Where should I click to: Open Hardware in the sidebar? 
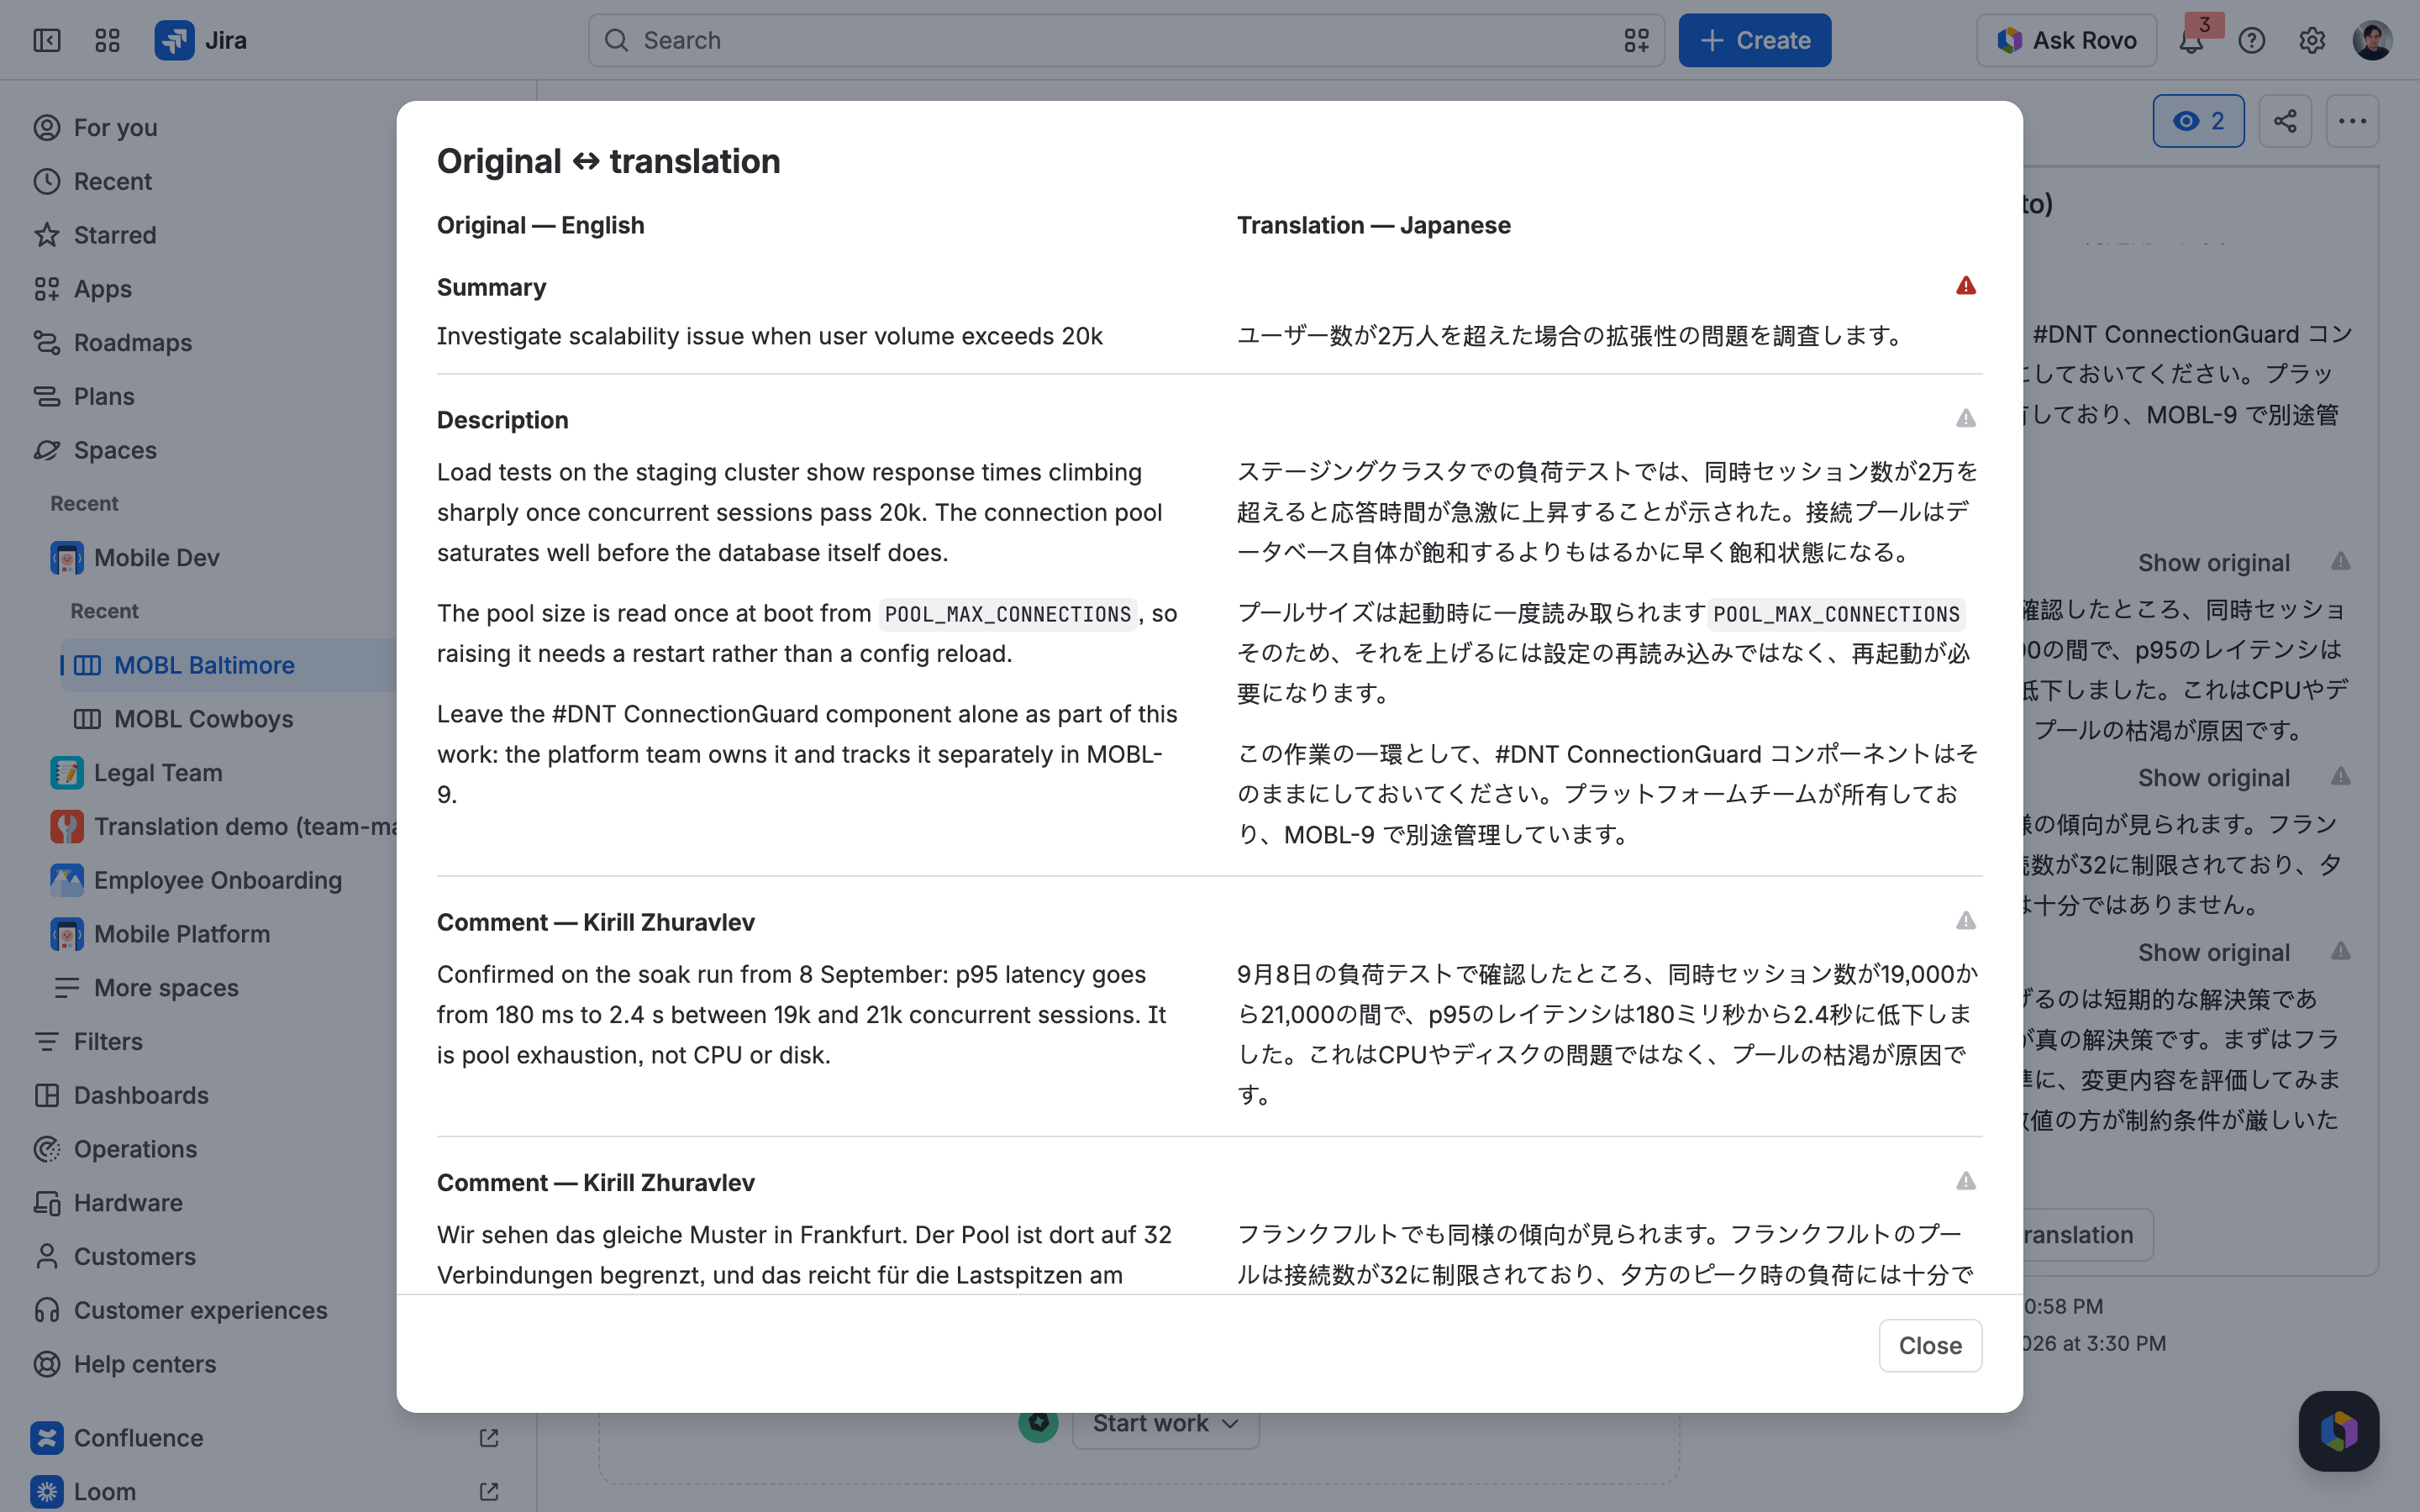click(x=128, y=1203)
